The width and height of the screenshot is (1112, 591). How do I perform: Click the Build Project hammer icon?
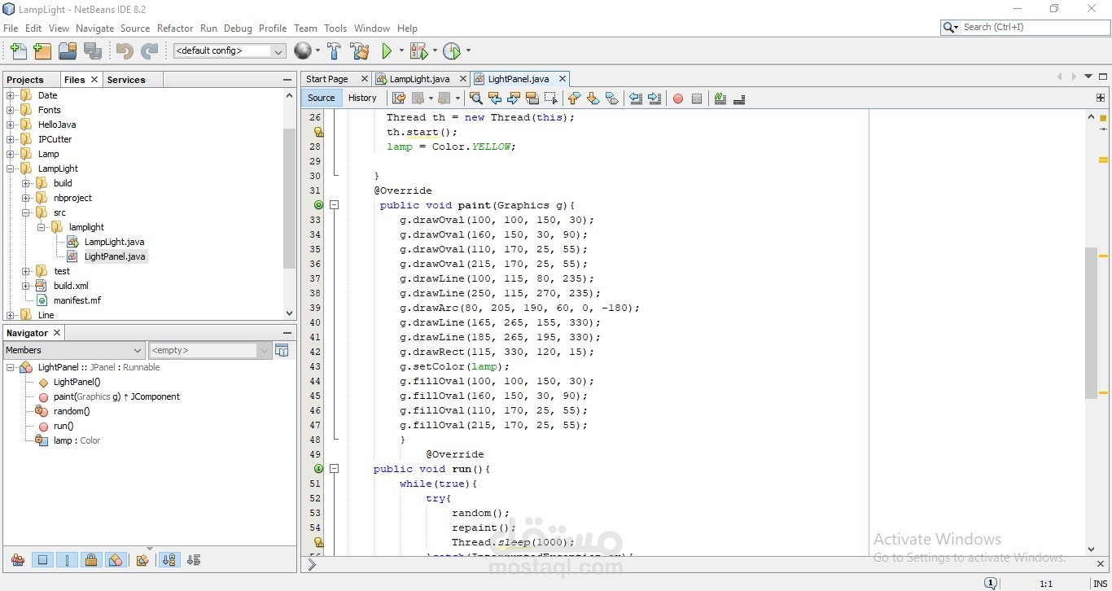point(334,51)
